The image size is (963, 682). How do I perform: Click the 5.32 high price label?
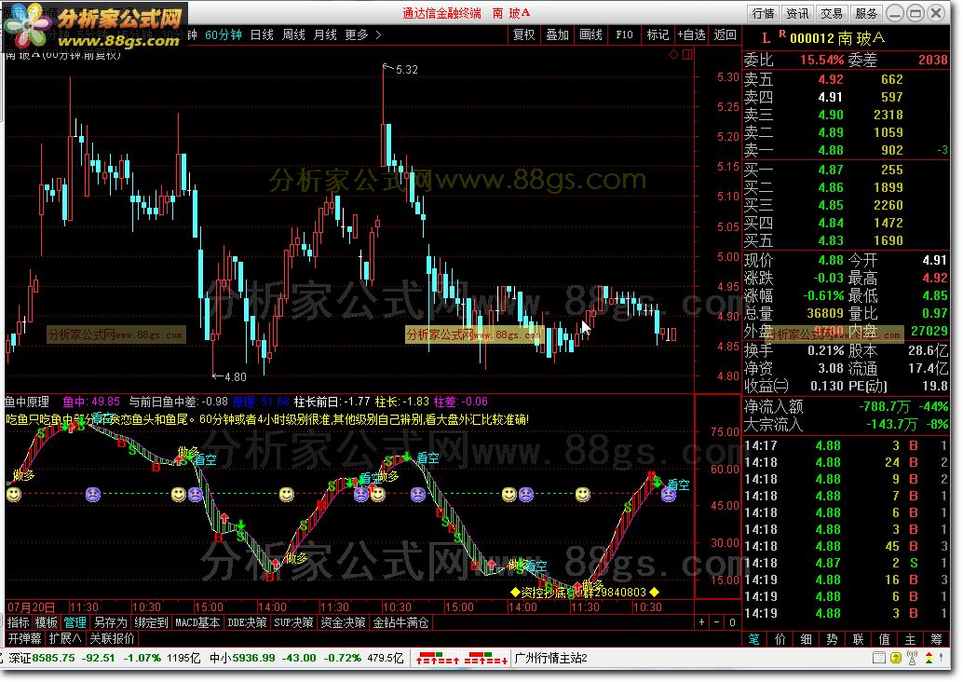[x=407, y=70]
